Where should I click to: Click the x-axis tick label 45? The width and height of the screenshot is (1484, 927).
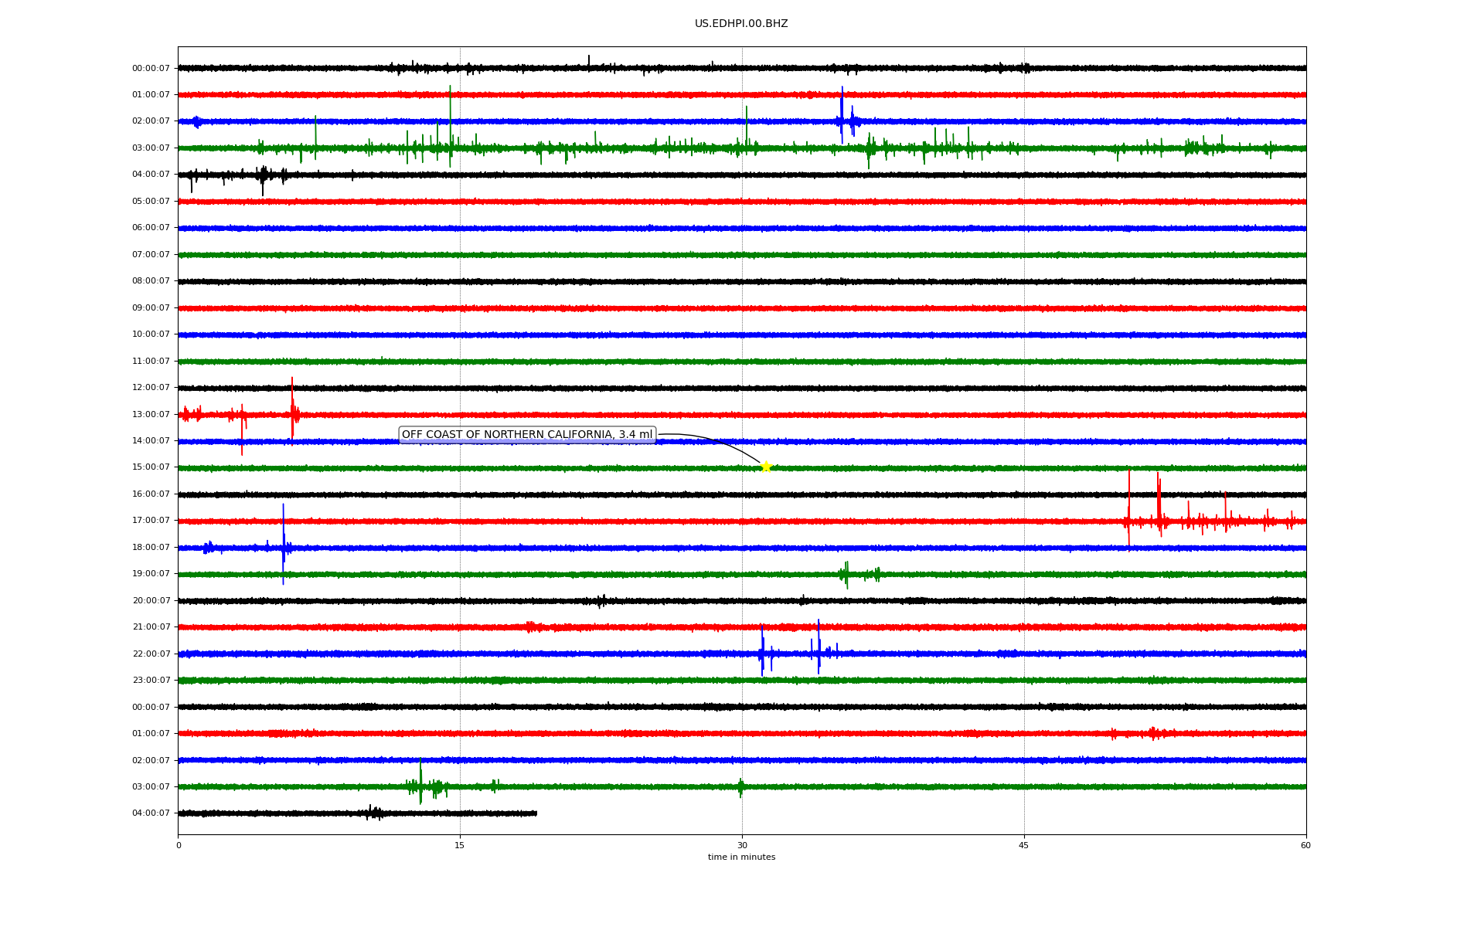coord(1024,846)
